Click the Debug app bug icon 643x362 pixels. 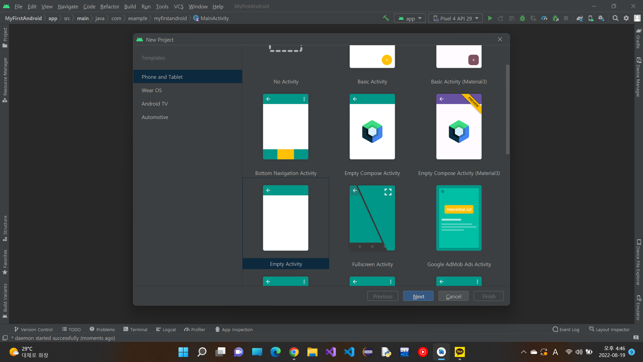[x=522, y=18]
